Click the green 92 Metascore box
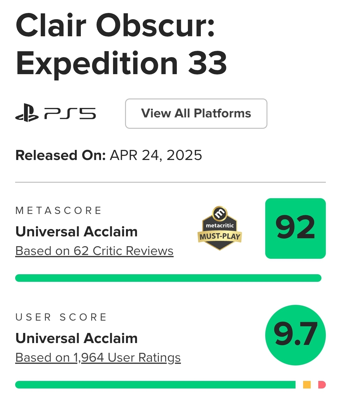341x403 pixels. (295, 228)
